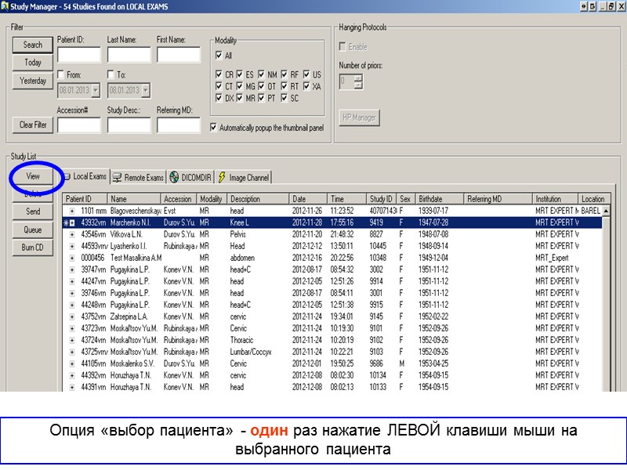Send the selected study
Viewport: 627px width, 470px height.
coord(33,211)
